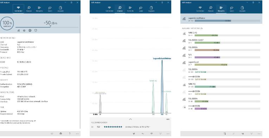Image resolution: width=269 pixels, height=138 pixels.
Task: Open Upgrade tab in middle Analyze window
Action: tap(151, 9)
